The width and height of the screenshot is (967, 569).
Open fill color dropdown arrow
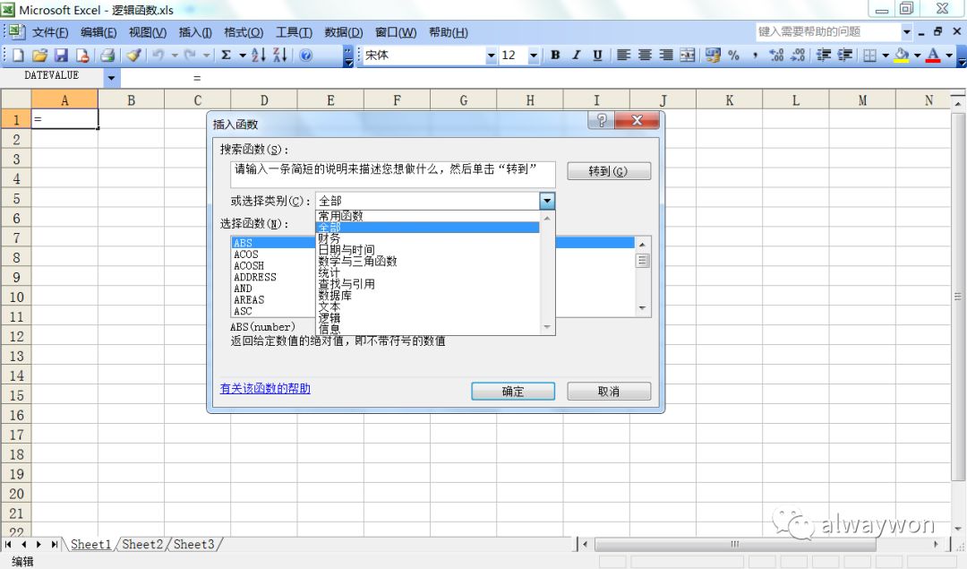[918, 56]
